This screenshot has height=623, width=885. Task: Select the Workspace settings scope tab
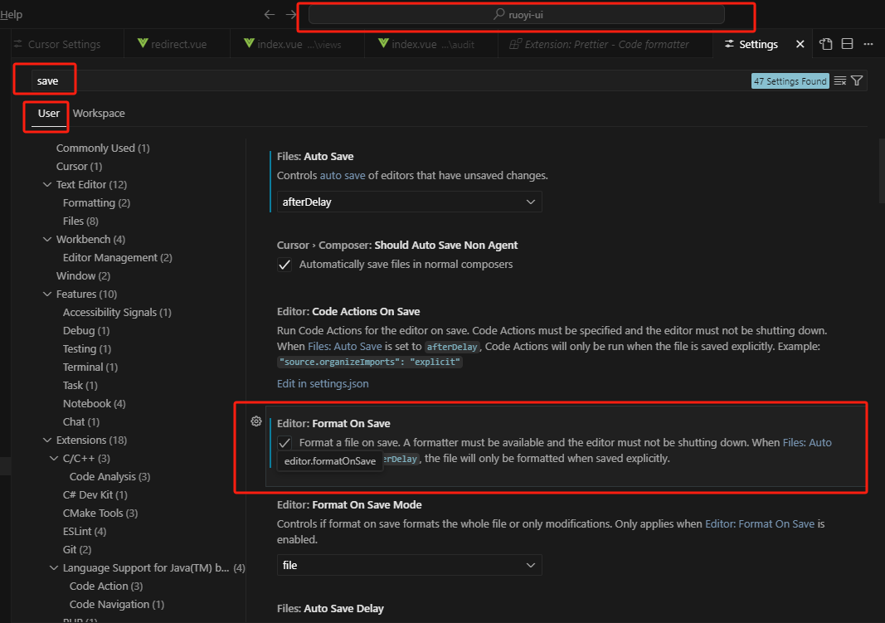click(99, 114)
